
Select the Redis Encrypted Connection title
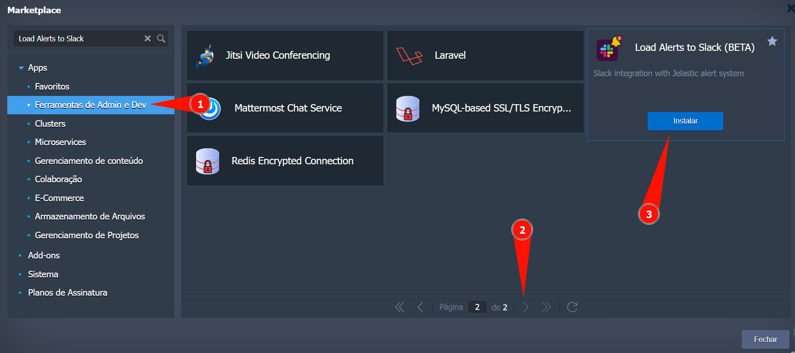click(x=293, y=161)
